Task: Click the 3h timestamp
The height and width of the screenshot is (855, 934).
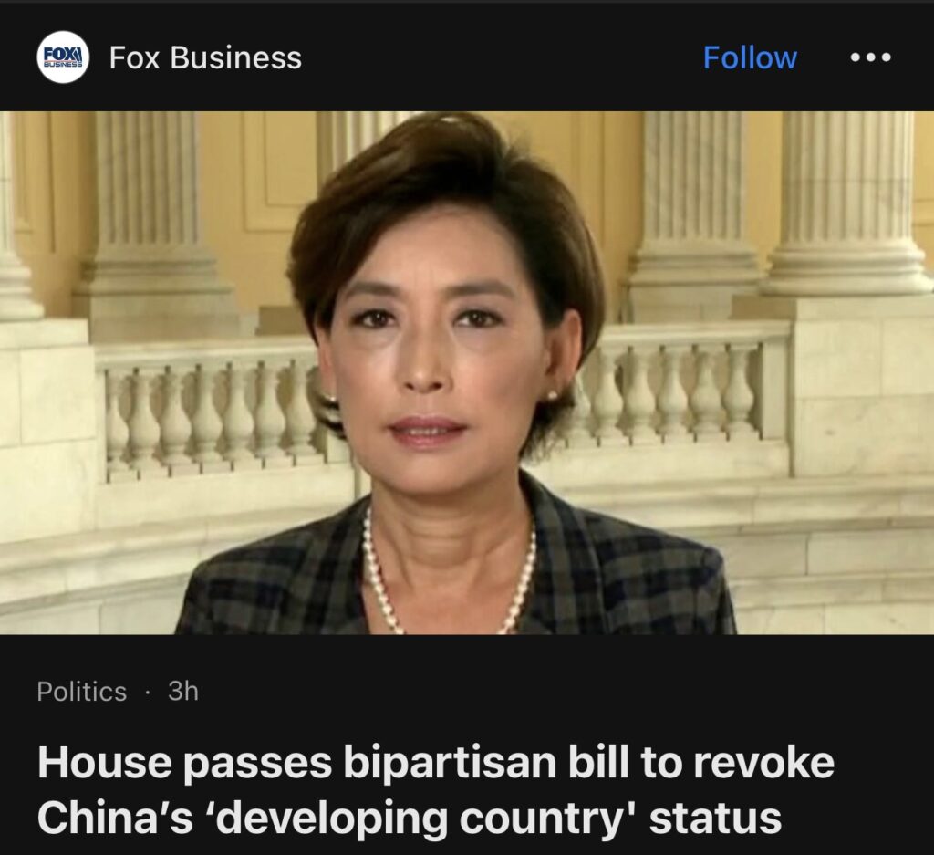Action: (x=183, y=692)
